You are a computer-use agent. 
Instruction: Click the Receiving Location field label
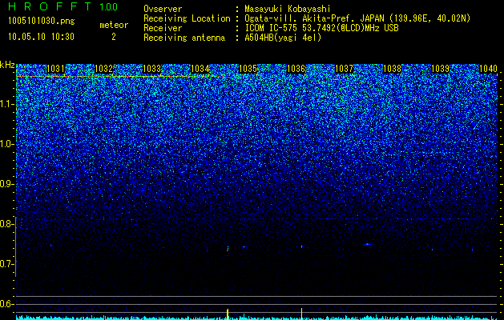[x=187, y=18]
